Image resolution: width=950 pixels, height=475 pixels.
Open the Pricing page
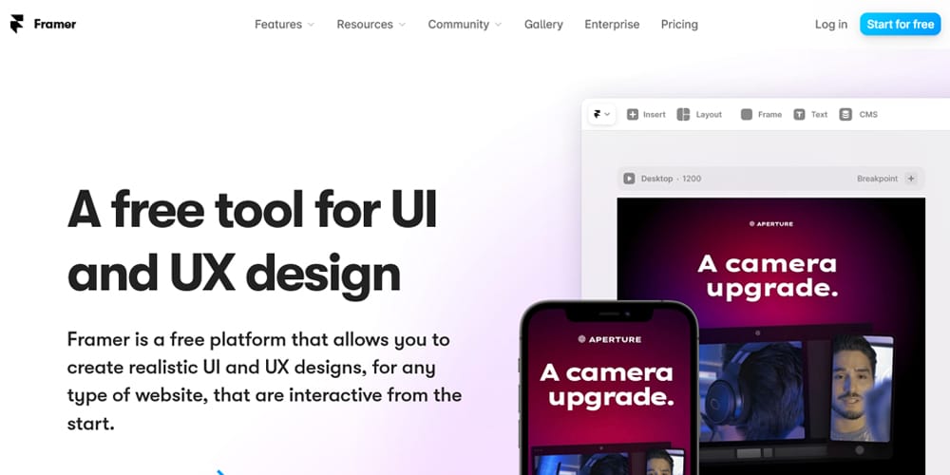pos(679,25)
